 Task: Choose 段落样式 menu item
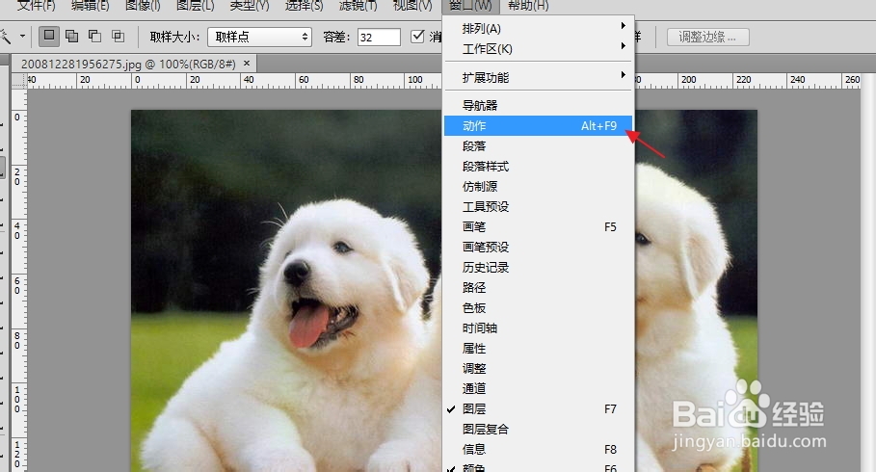point(538,166)
